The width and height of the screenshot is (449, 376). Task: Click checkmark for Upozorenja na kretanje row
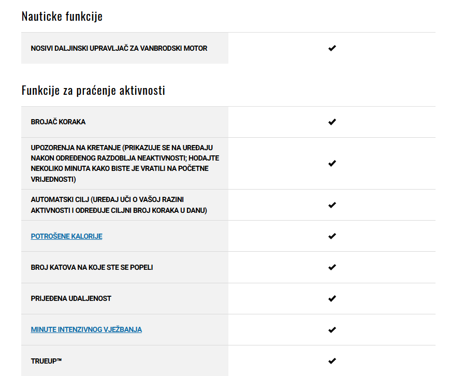pyautogui.click(x=332, y=163)
